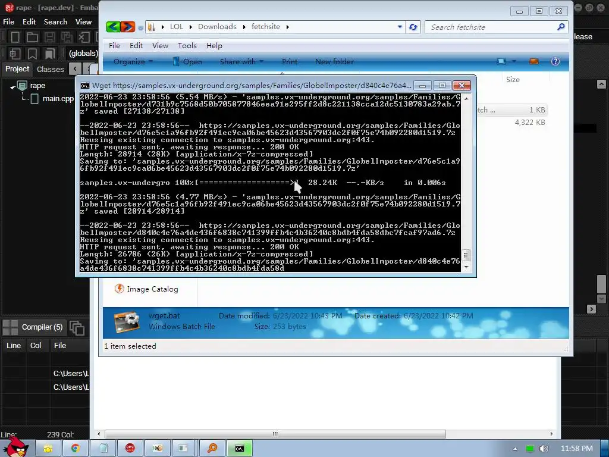Click wget console scroll down arrow
Image resolution: width=609 pixels, height=457 pixels.
pos(466,267)
